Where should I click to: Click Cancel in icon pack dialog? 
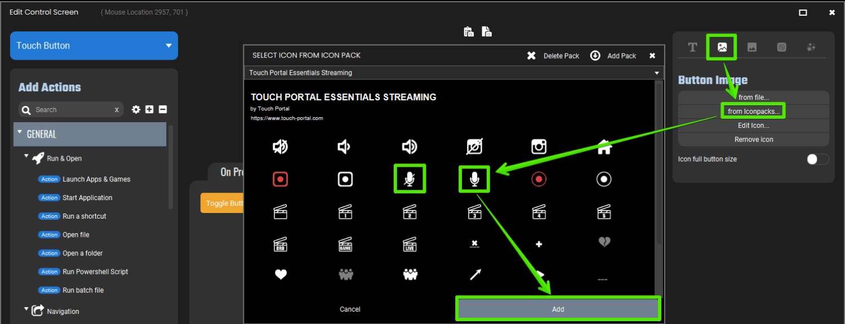pyautogui.click(x=350, y=309)
